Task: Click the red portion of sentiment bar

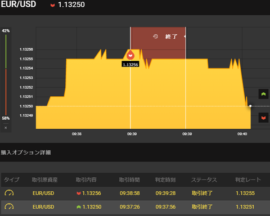Action: point(6,92)
